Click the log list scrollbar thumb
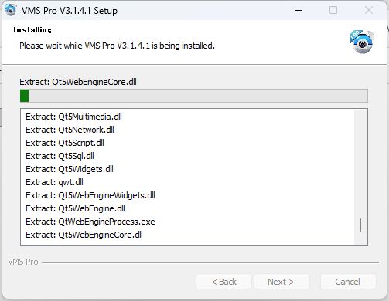The height and width of the screenshot is (301, 389). tap(360, 225)
